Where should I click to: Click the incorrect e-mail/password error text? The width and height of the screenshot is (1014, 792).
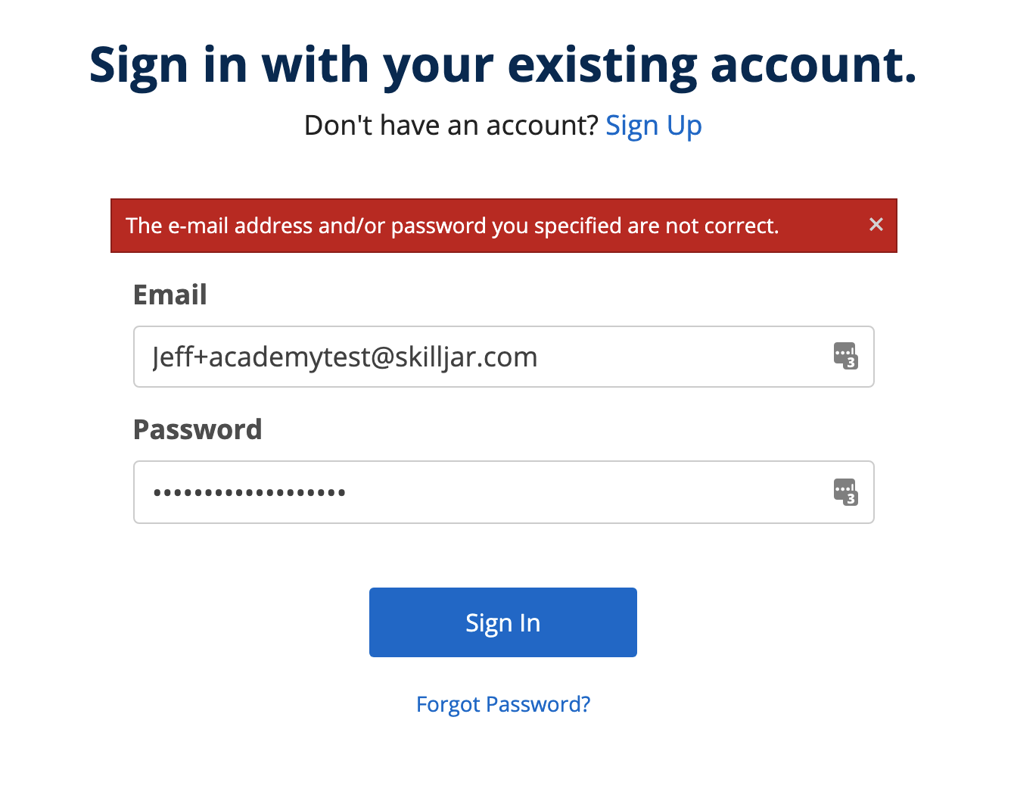(452, 226)
